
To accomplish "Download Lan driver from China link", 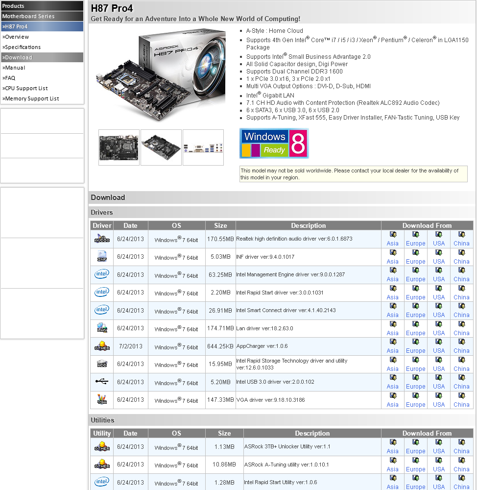I will (x=461, y=333).
